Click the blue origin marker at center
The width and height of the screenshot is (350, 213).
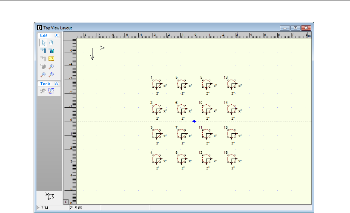coord(194,121)
